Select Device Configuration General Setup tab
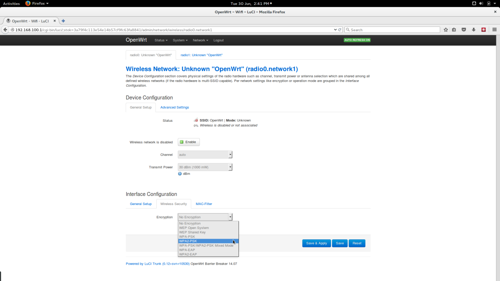Viewport: 500px width, 281px height. pos(141,108)
